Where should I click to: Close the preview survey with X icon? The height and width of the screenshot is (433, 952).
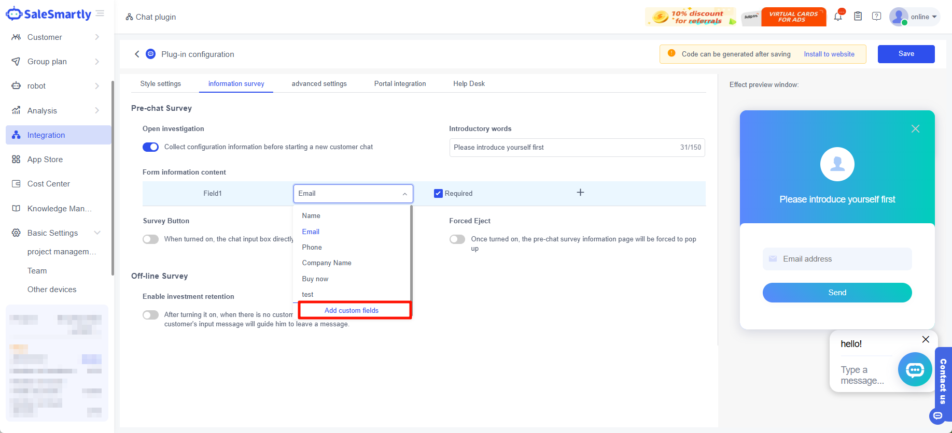pos(915,129)
